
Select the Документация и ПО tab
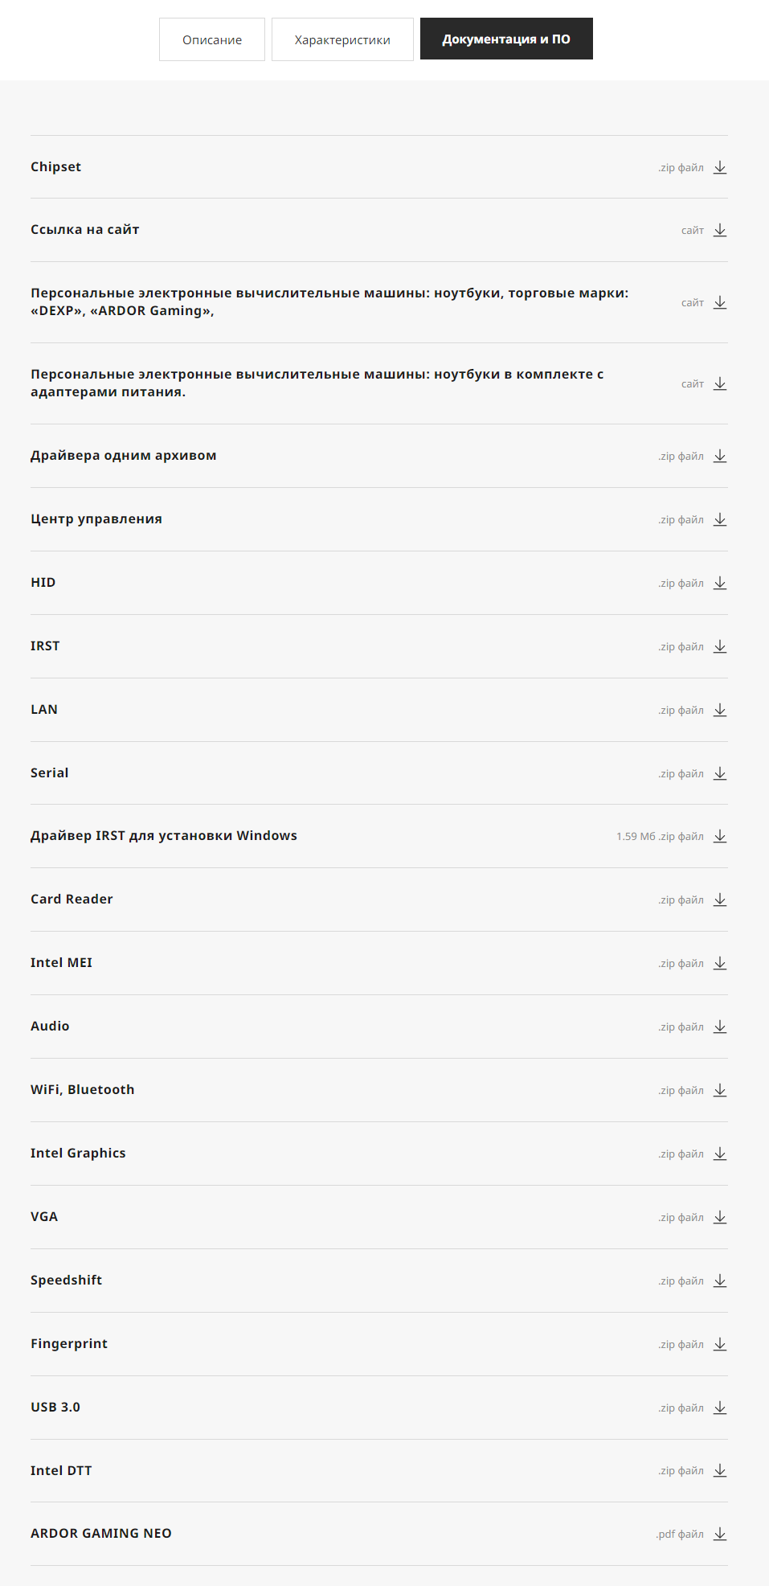(x=506, y=39)
